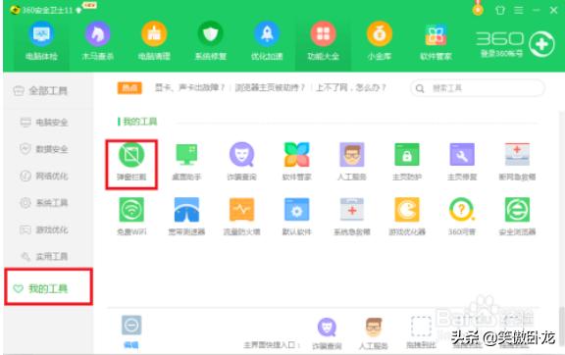Launch the 桌面助手 tool

coord(186,162)
